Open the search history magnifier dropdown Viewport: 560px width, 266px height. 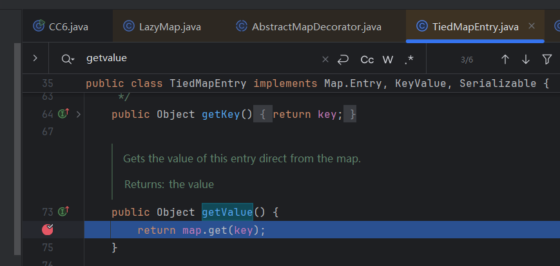click(x=68, y=59)
